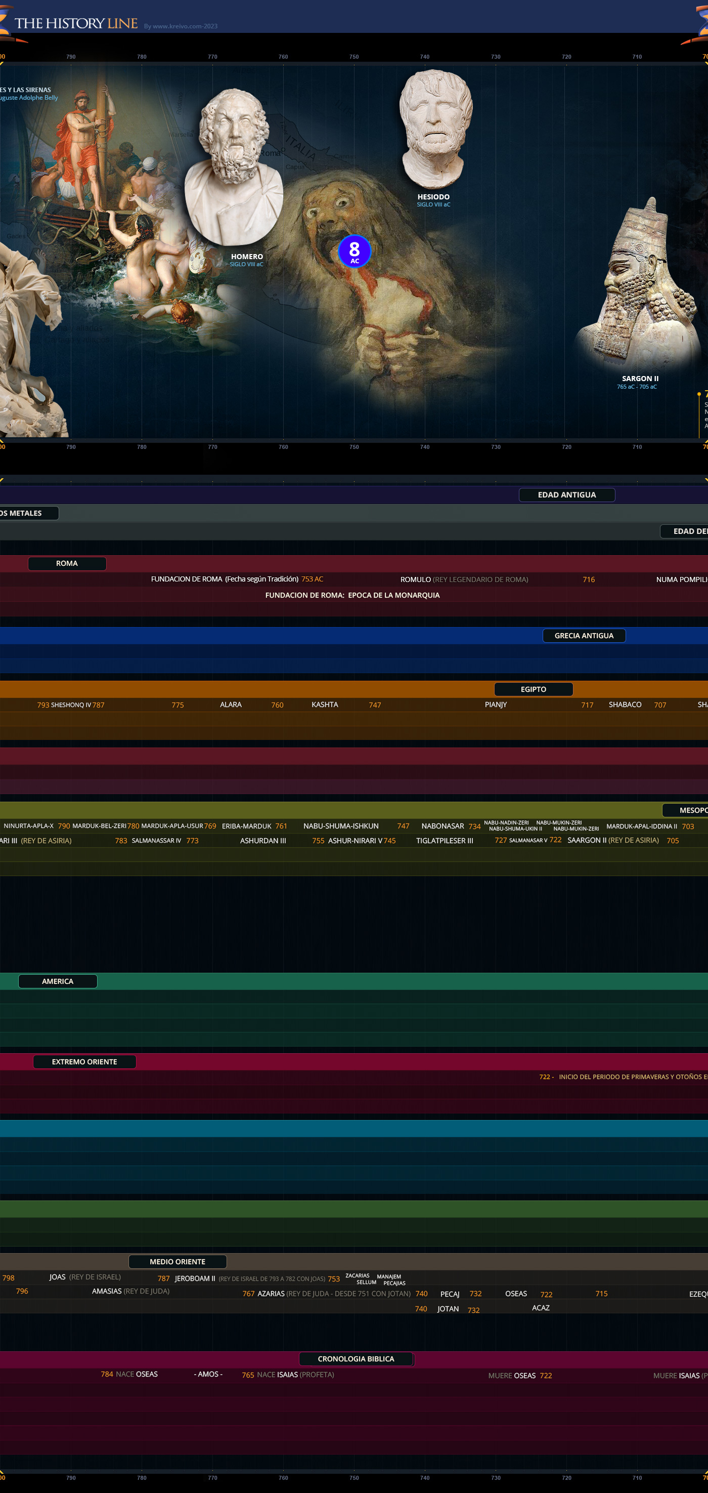Select the ROMA category label
The height and width of the screenshot is (1493, 708).
pos(67,563)
